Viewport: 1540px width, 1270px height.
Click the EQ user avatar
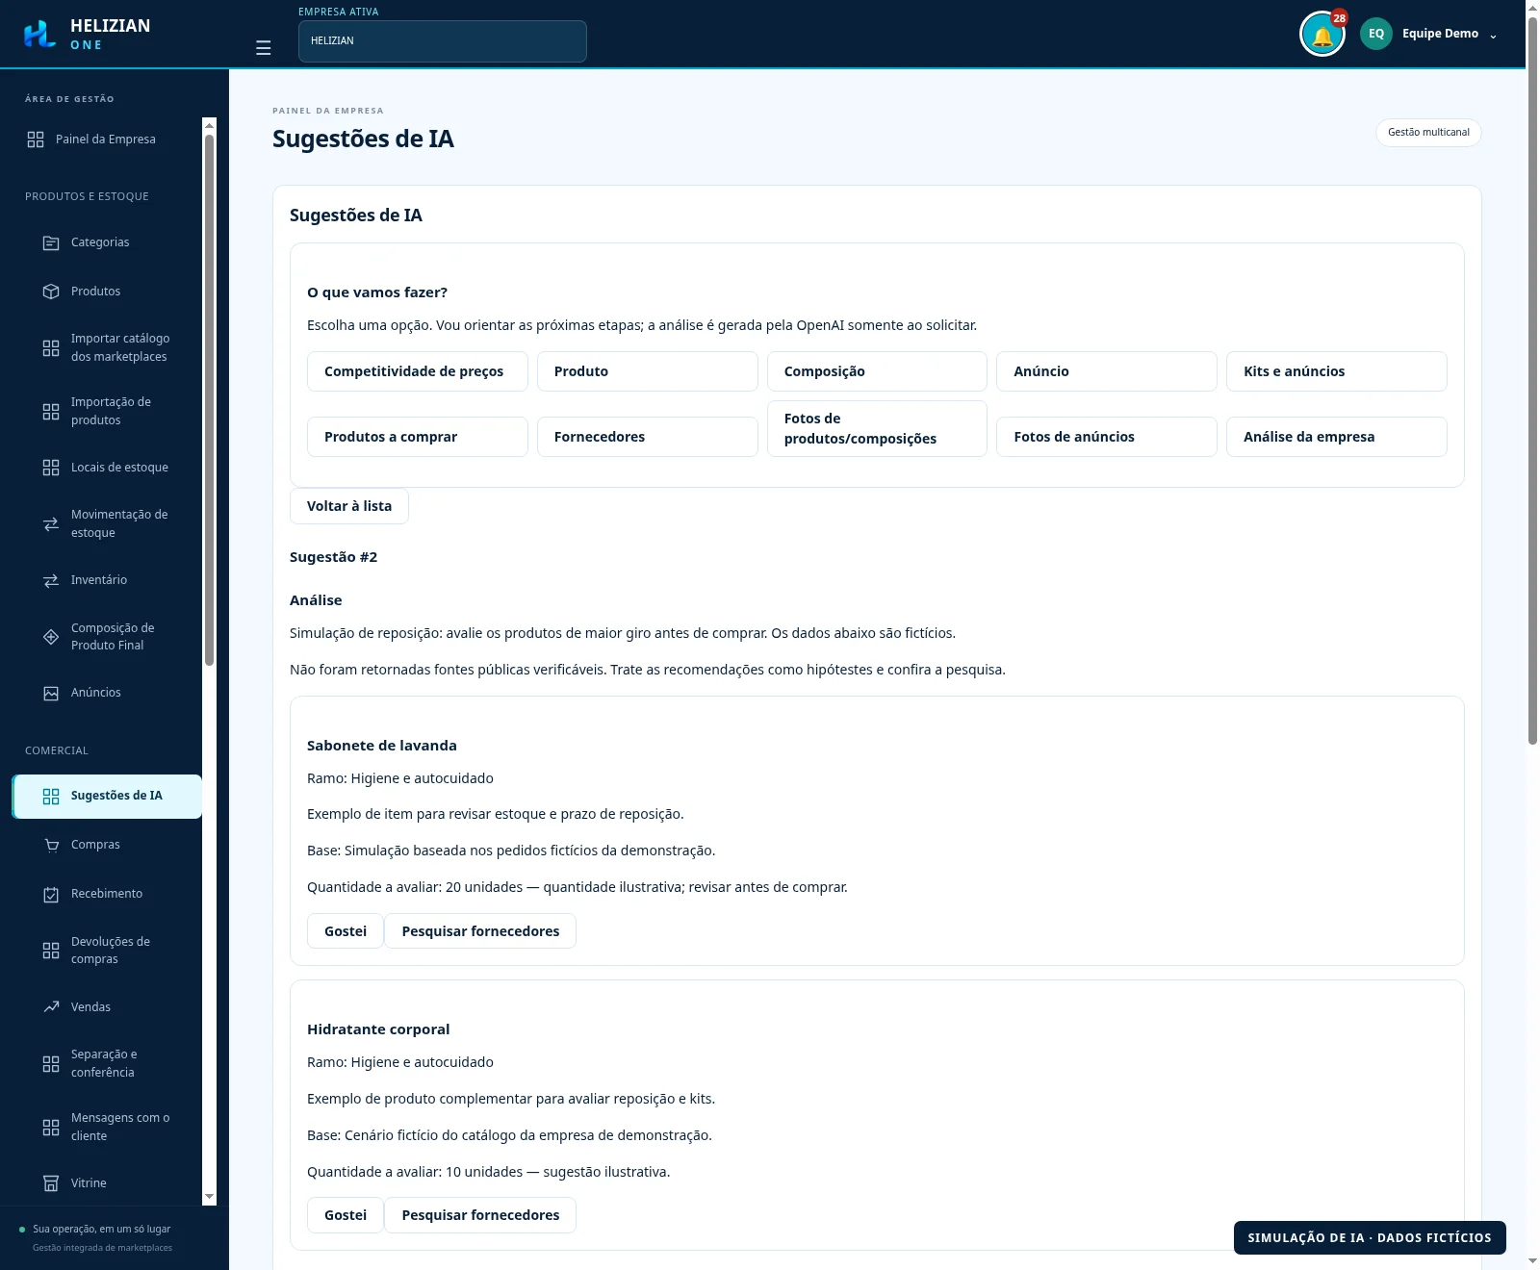[1375, 34]
